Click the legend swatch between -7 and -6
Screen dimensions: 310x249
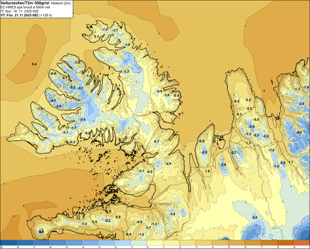click(41, 243)
